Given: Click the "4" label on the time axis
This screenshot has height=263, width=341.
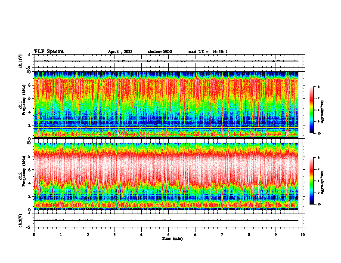Looking at the screenshot, I should point(141,235).
